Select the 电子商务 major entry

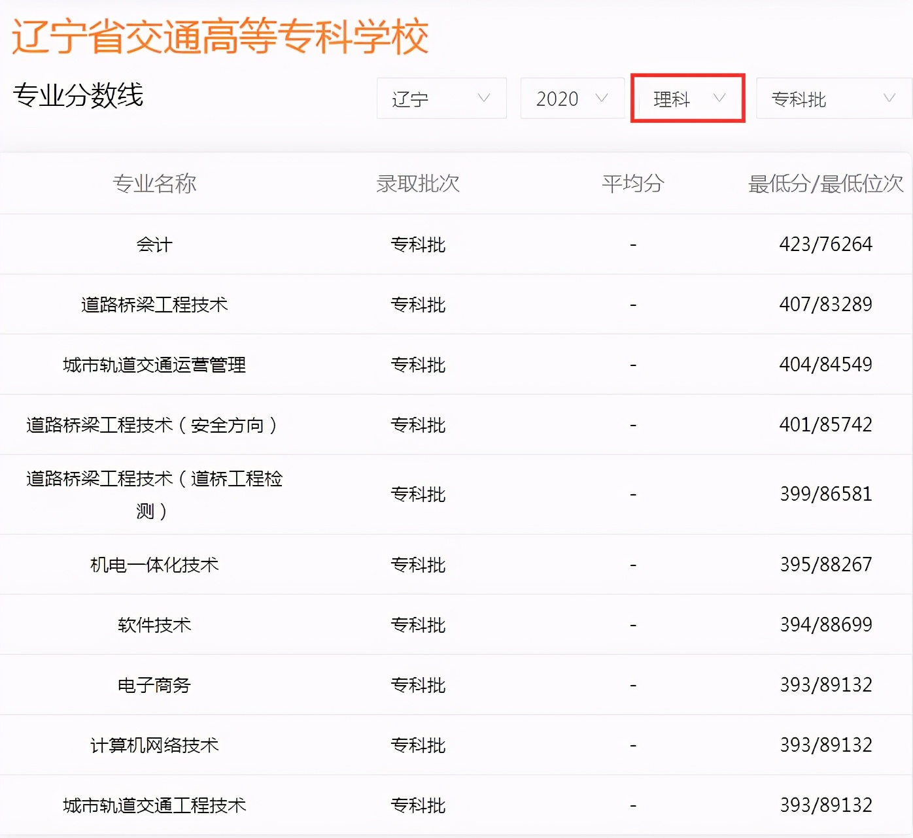153,685
